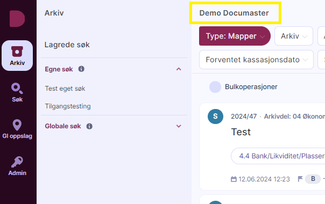
Task: Expand the Globale søk section chevron
Action: [x=179, y=126]
